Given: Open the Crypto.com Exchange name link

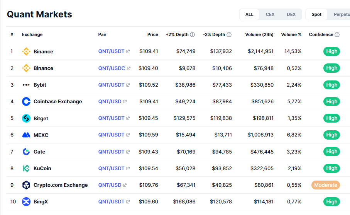Looking at the screenshot, I should [x=61, y=185].
